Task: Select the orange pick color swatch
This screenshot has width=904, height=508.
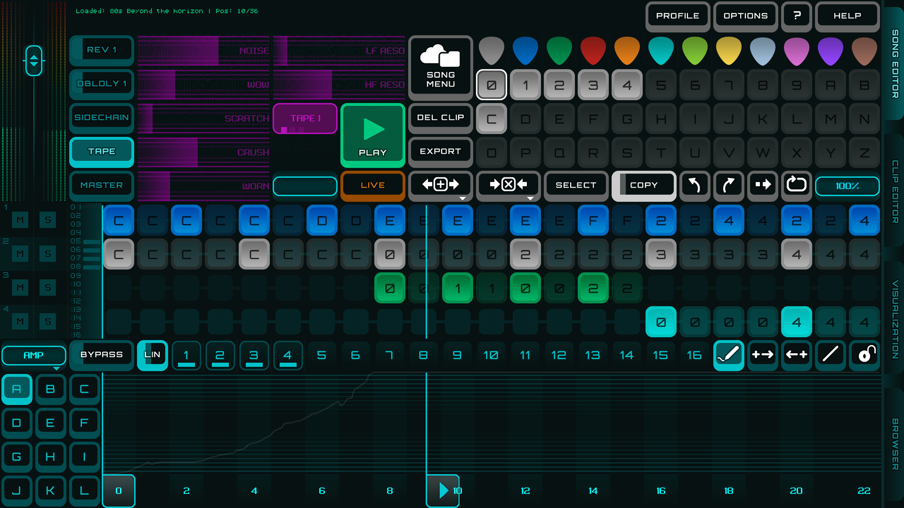Action: 627,50
